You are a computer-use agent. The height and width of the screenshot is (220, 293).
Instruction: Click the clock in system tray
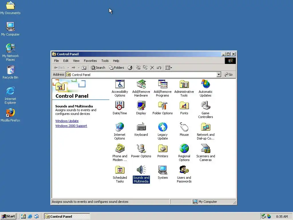[x=282, y=217]
